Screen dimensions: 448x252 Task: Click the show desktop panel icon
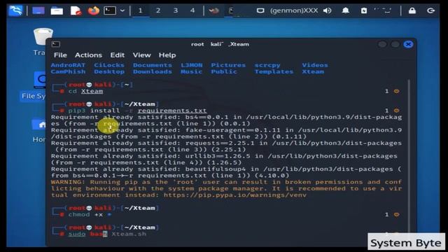pos(38,11)
